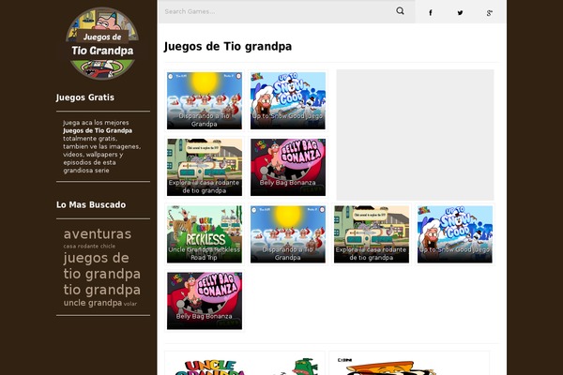Click the aventuras tag link
The image size is (563, 375).
coord(98,234)
